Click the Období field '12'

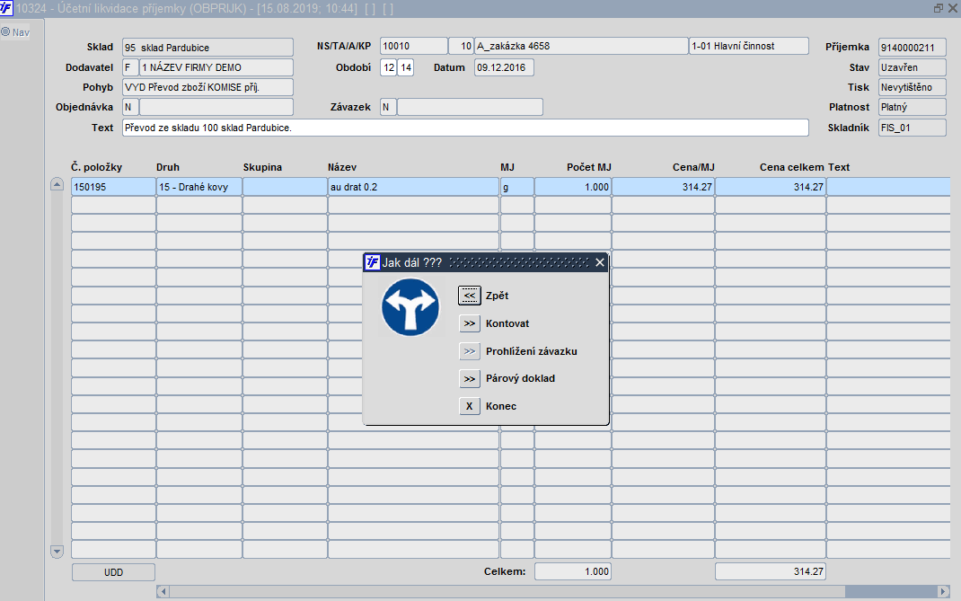[x=389, y=67]
